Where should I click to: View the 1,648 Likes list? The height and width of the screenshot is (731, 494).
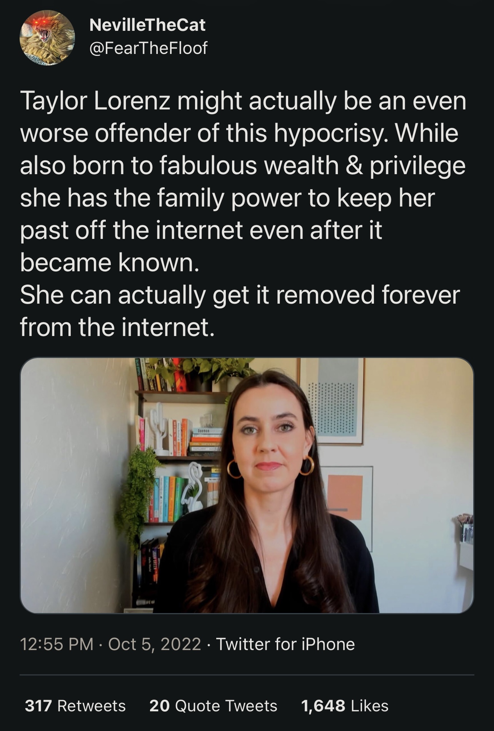click(x=345, y=706)
